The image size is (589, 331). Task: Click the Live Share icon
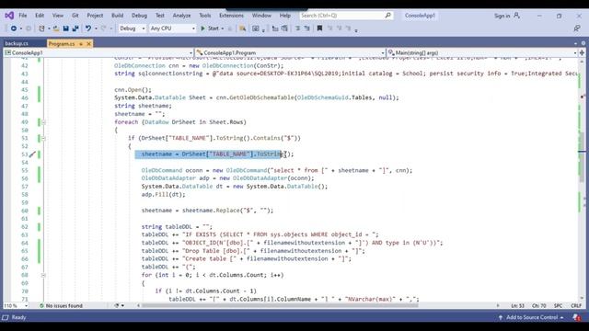point(577,29)
